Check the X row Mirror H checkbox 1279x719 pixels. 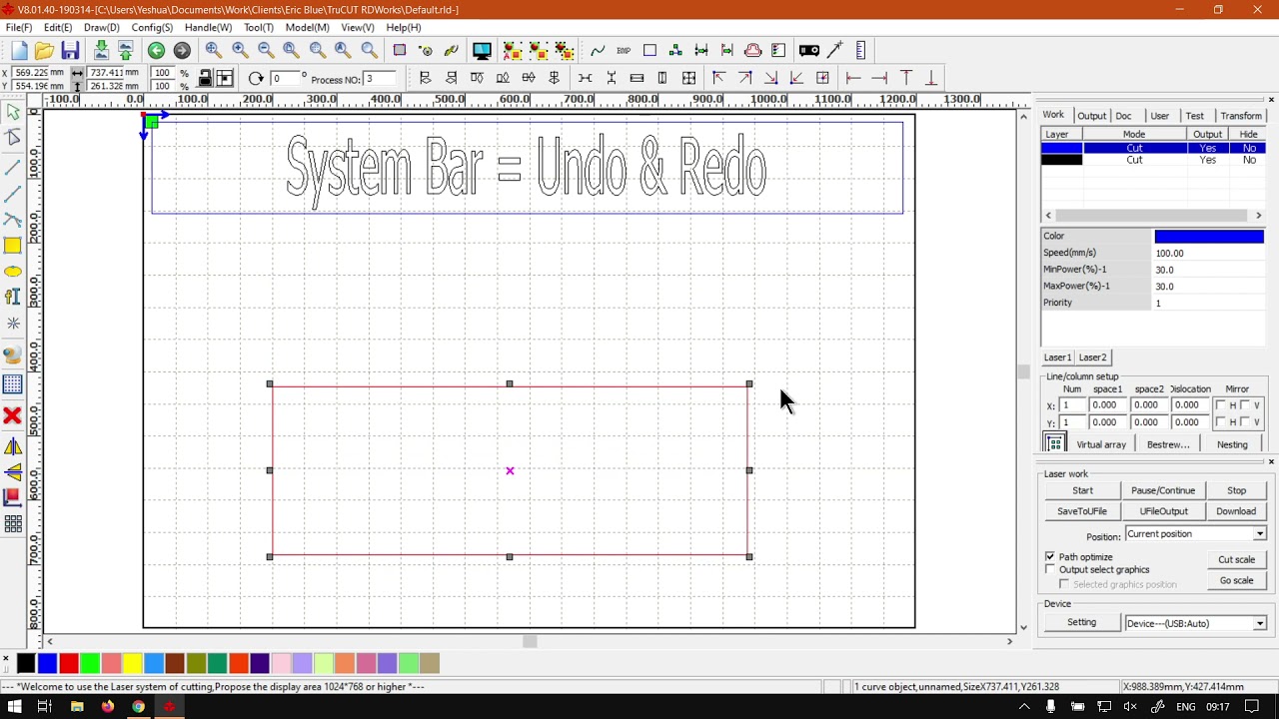coord(1221,405)
